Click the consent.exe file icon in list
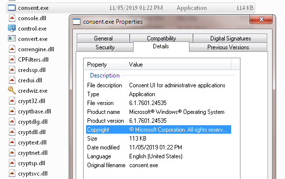The image size is (285, 179). click(x=12, y=8)
